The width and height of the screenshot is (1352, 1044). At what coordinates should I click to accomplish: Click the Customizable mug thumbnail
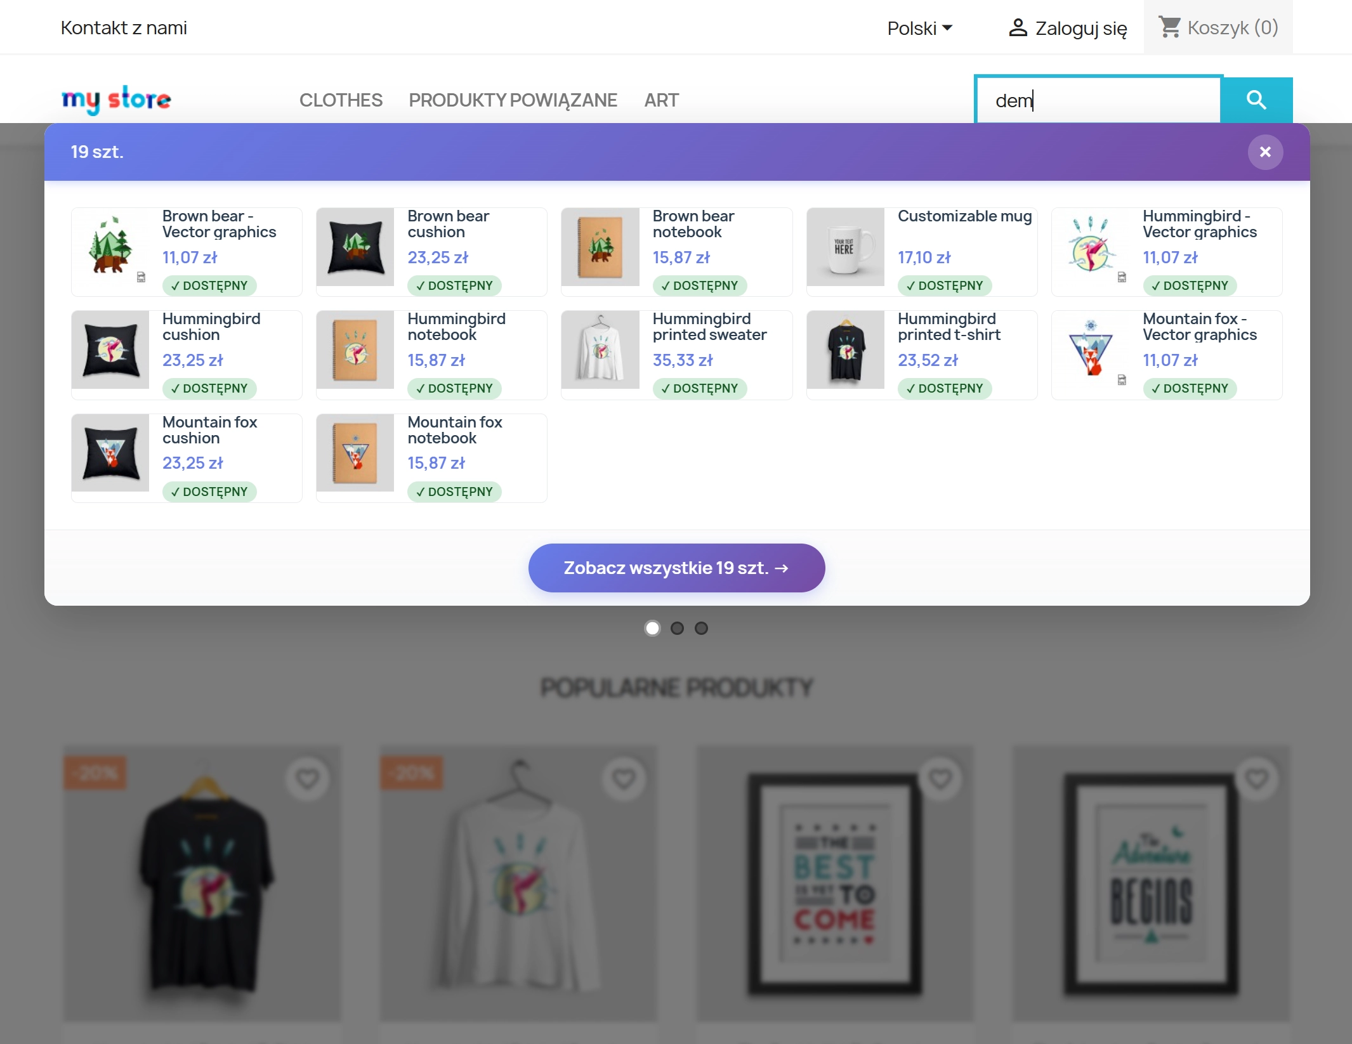(846, 247)
